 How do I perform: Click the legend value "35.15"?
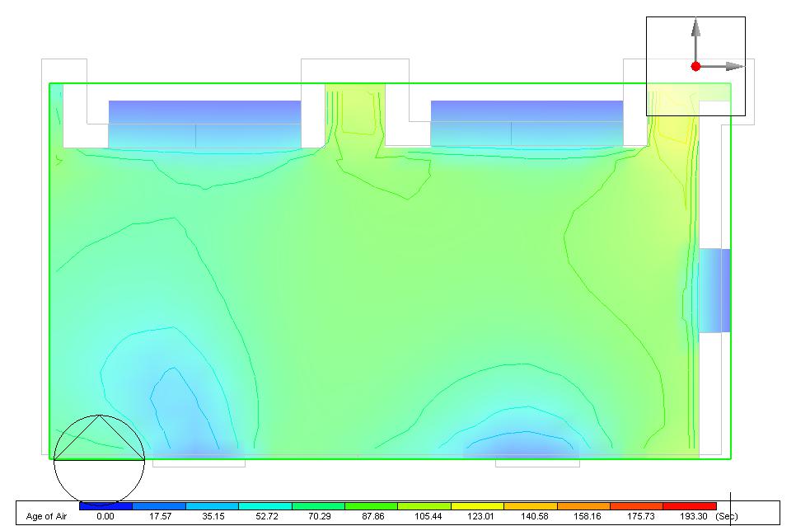point(213,516)
